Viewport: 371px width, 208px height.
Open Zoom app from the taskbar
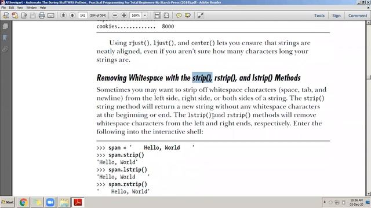[50, 202]
